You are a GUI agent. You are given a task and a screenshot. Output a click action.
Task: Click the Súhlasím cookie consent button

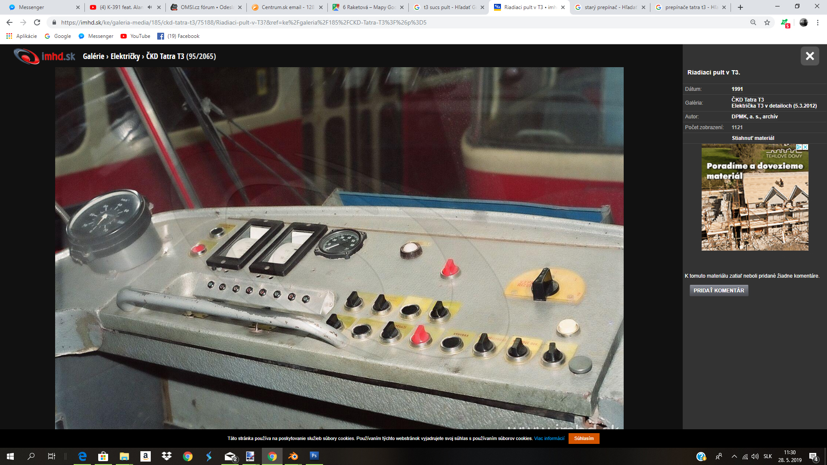[x=584, y=438]
